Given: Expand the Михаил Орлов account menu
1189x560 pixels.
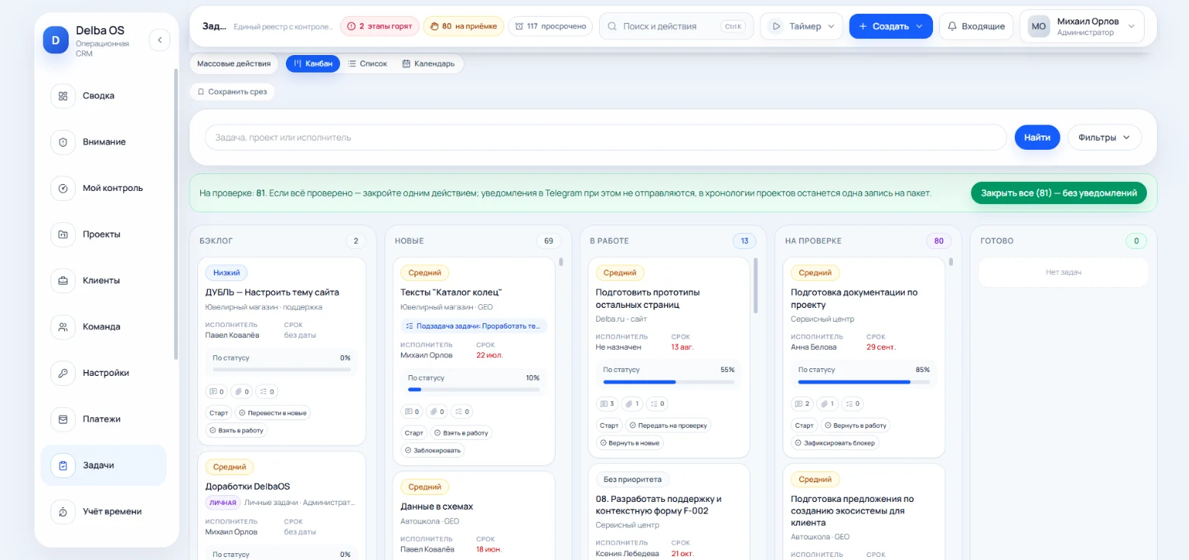Looking at the screenshot, I should pos(1081,26).
